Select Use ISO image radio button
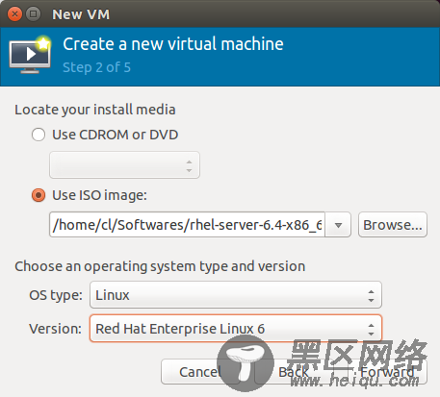Viewport: 440px width, 397px height. 39,195
